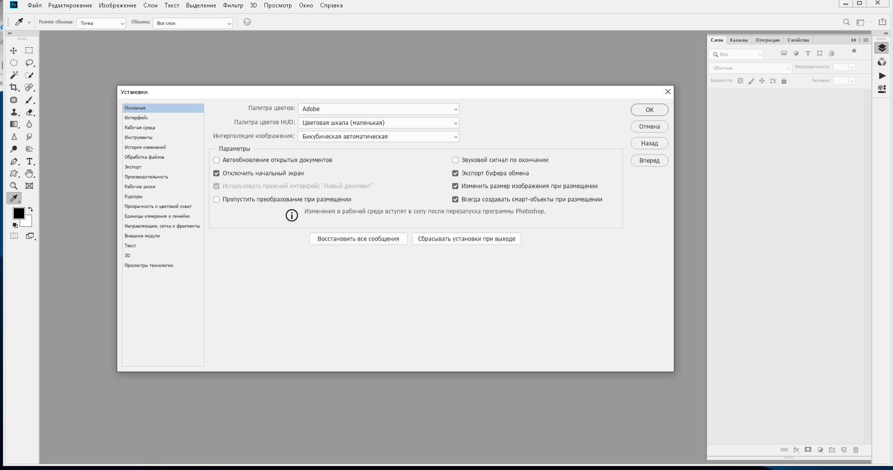Open the layer filter 'Вид' dropdown
The image size is (893, 470).
click(x=736, y=54)
